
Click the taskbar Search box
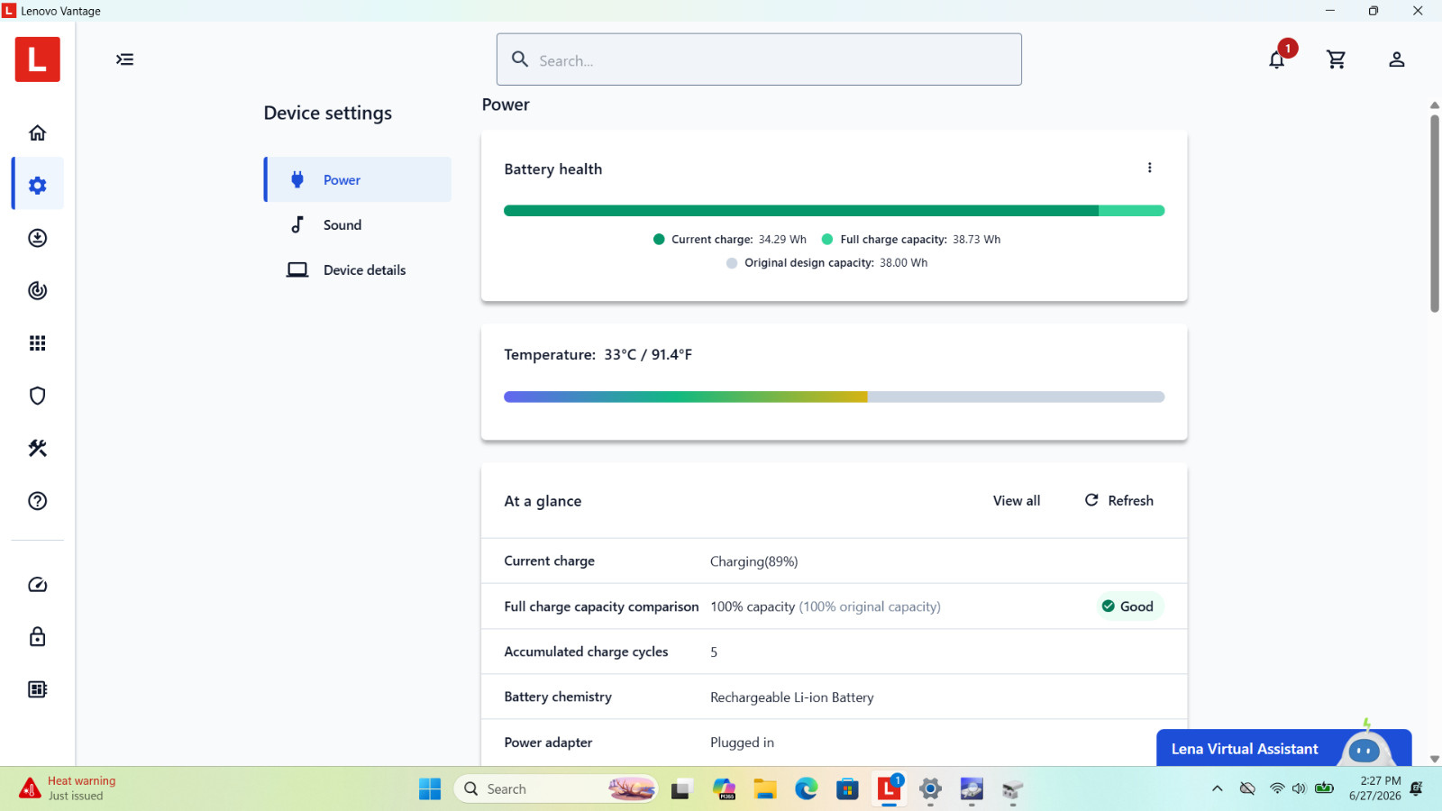tap(556, 789)
